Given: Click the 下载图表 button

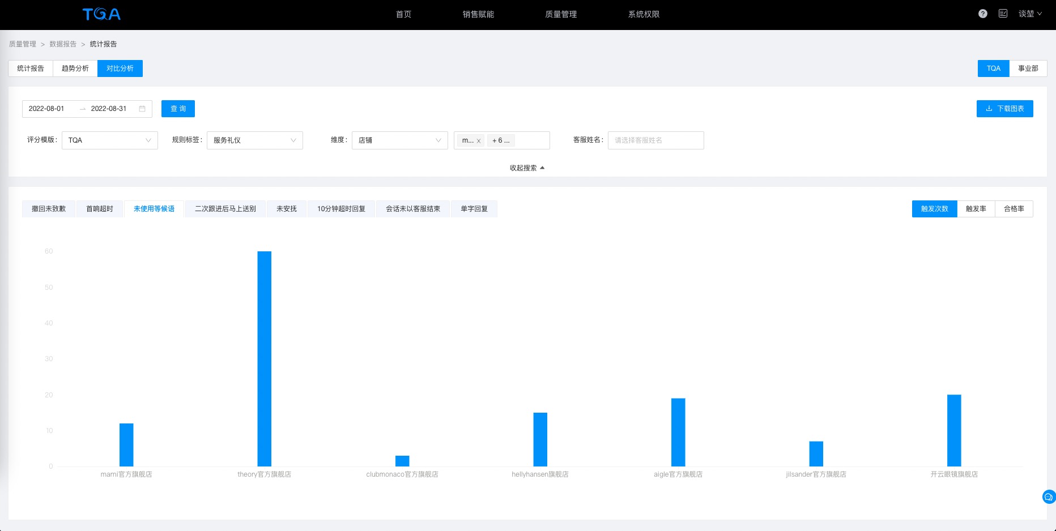Looking at the screenshot, I should [1005, 109].
